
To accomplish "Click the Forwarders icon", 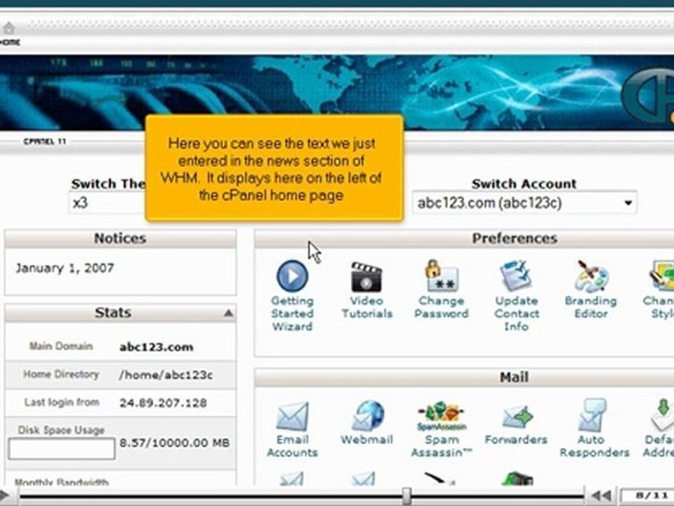I will (517, 417).
